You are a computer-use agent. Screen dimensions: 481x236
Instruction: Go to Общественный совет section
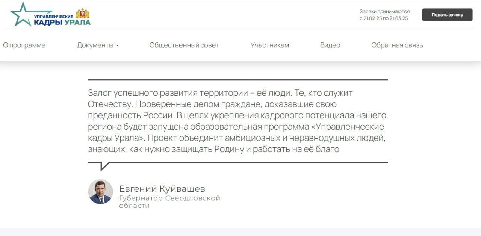point(184,45)
